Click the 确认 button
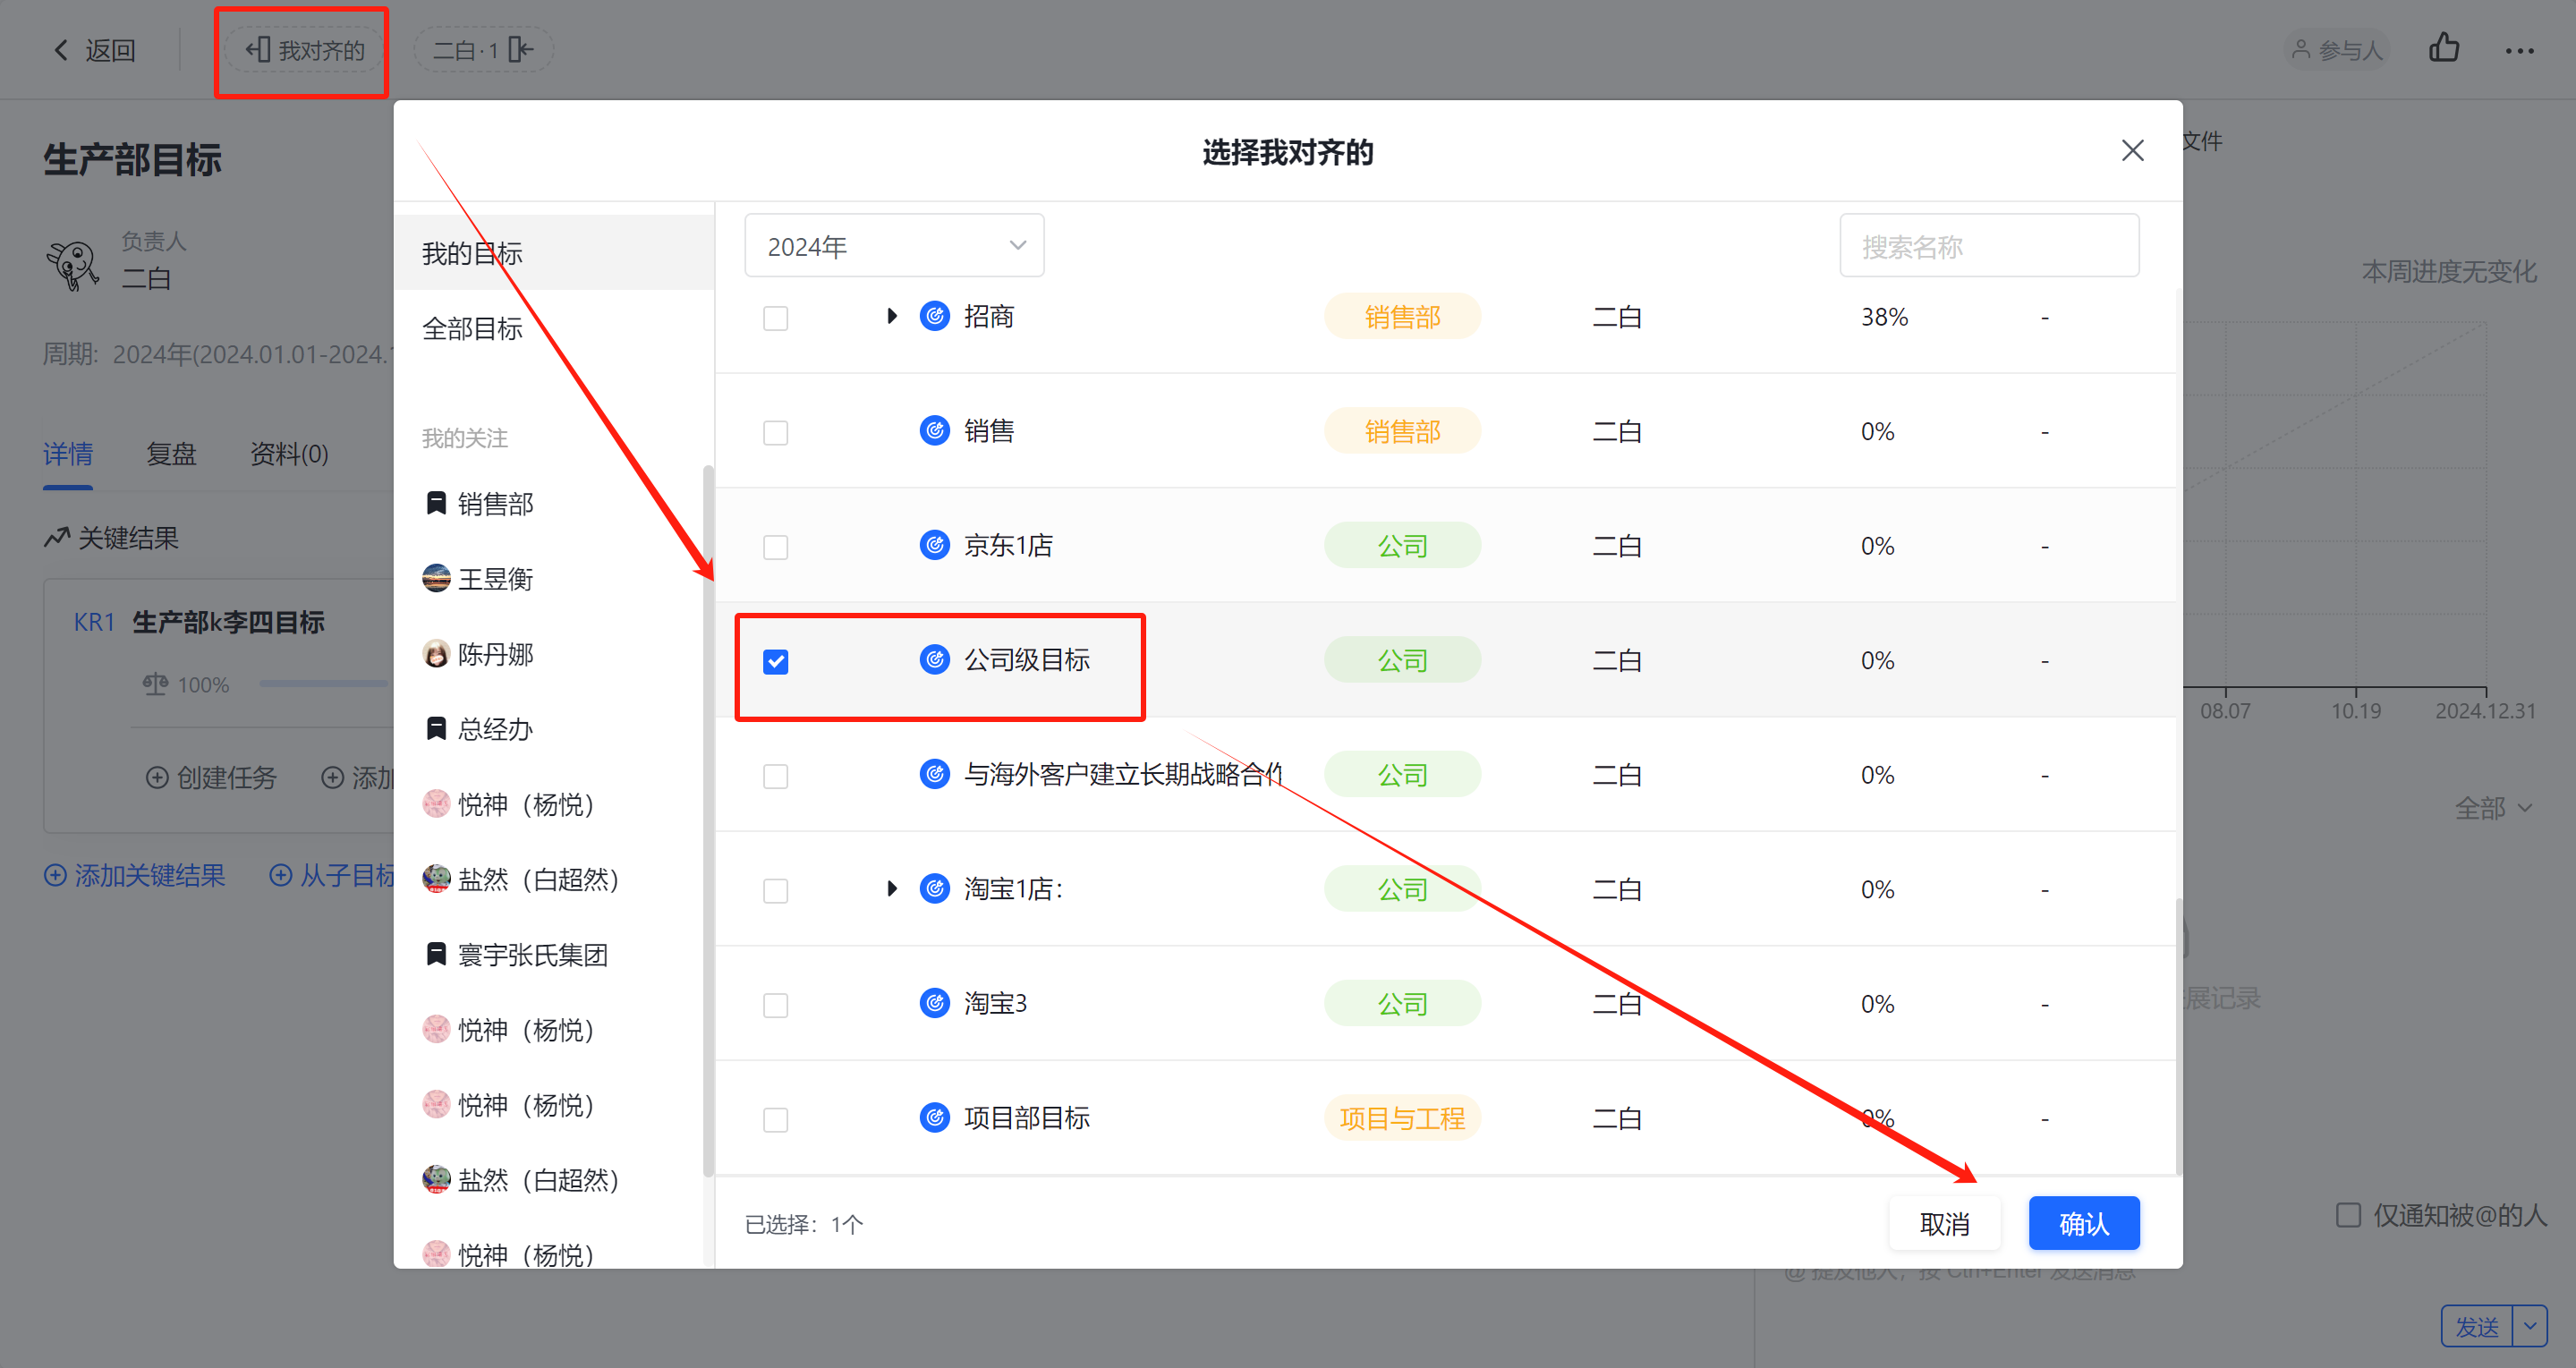Image resolution: width=2576 pixels, height=1368 pixels. tap(2084, 1223)
